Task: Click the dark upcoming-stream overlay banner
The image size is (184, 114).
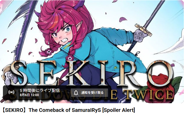Action: pyautogui.click(x=57, y=93)
